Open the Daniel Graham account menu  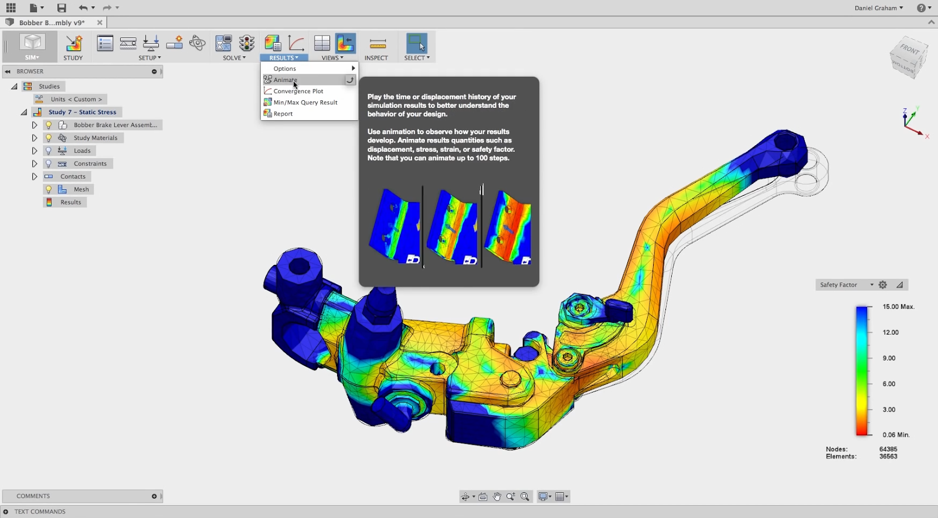878,8
